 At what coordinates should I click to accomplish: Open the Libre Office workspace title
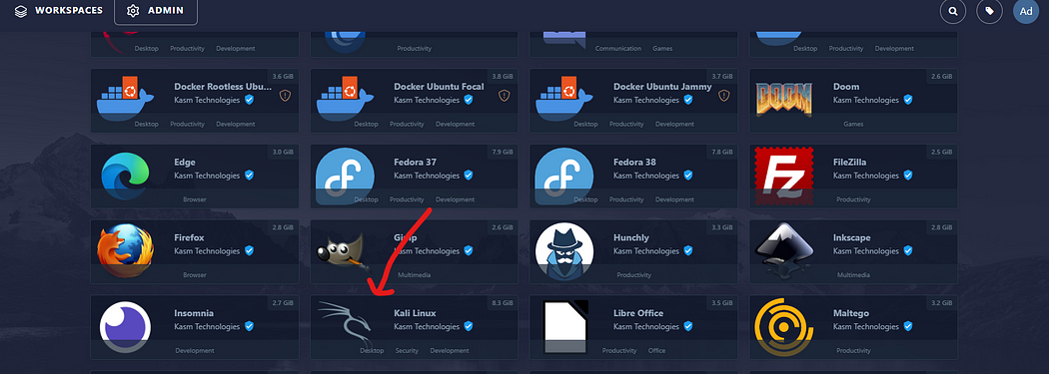point(638,313)
